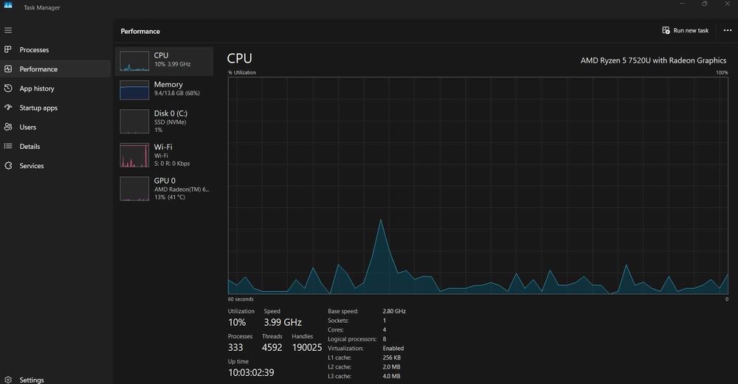Click the Cores value 4
738x384 pixels.
pyautogui.click(x=384, y=329)
